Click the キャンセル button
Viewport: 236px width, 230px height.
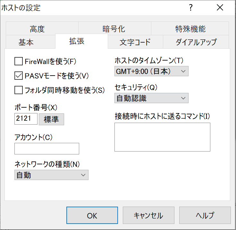(x=148, y=215)
